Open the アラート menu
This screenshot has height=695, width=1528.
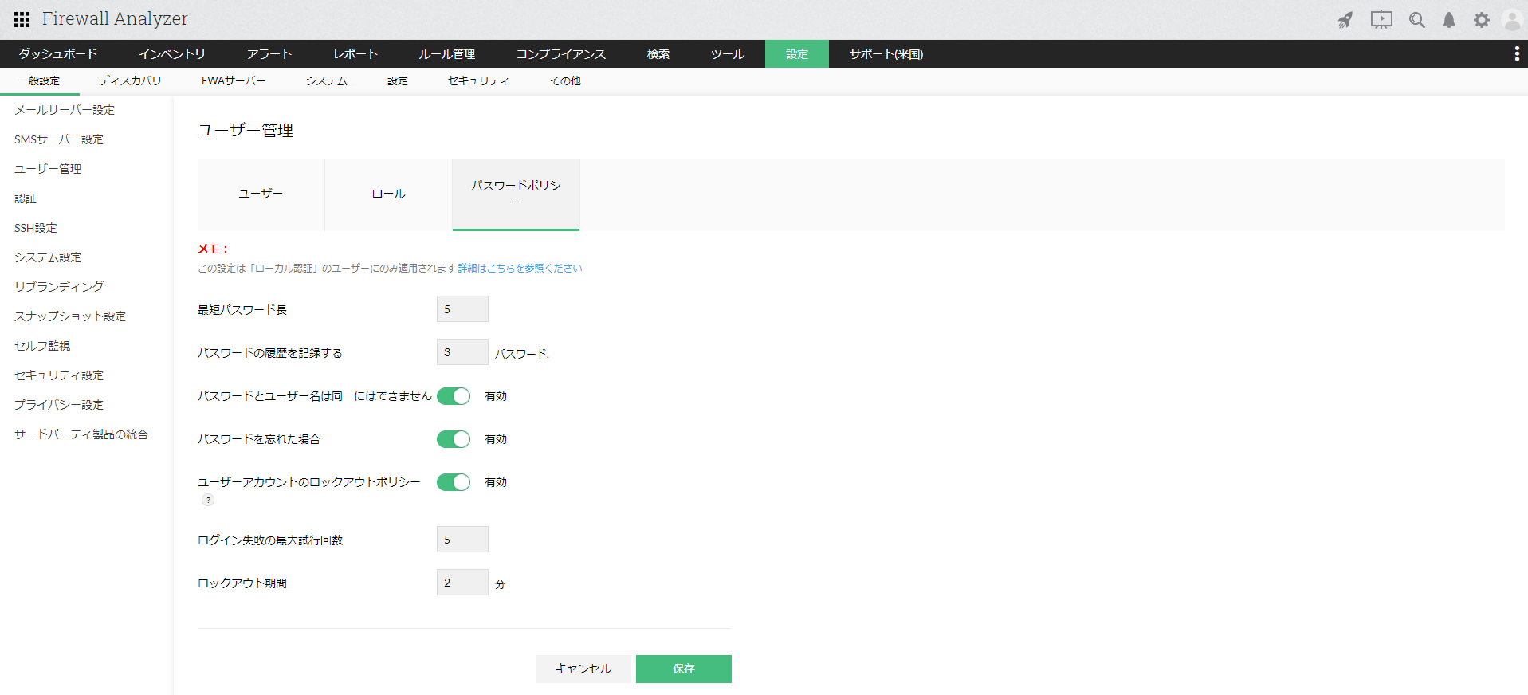coord(269,53)
